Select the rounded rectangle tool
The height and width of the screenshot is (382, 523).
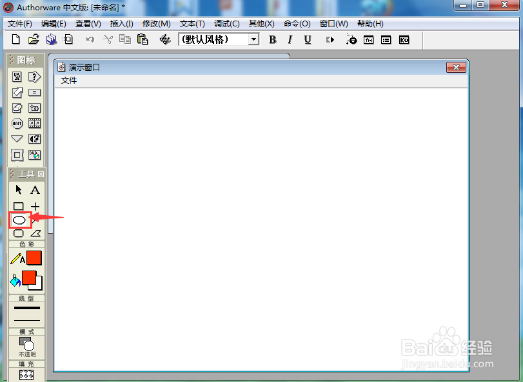click(x=18, y=233)
